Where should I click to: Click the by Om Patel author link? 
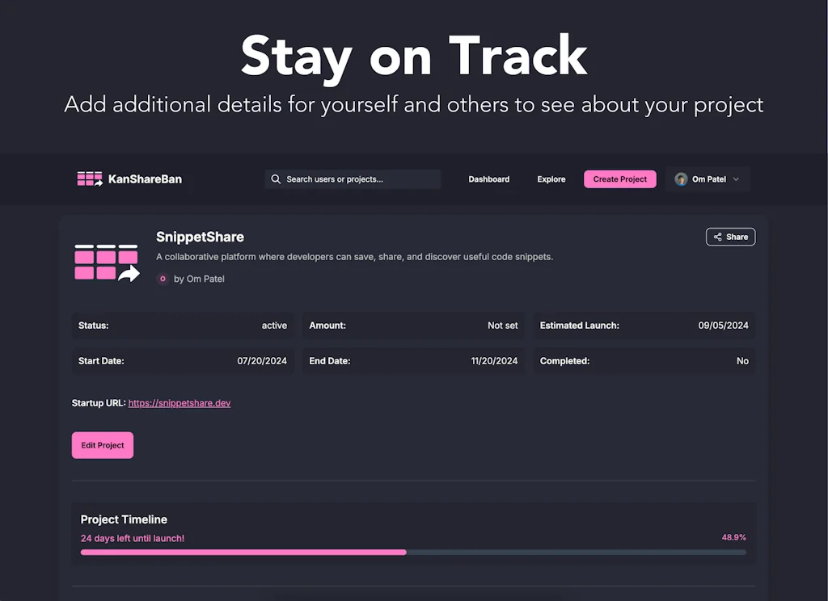pyautogui.click(x=199, y=279)
